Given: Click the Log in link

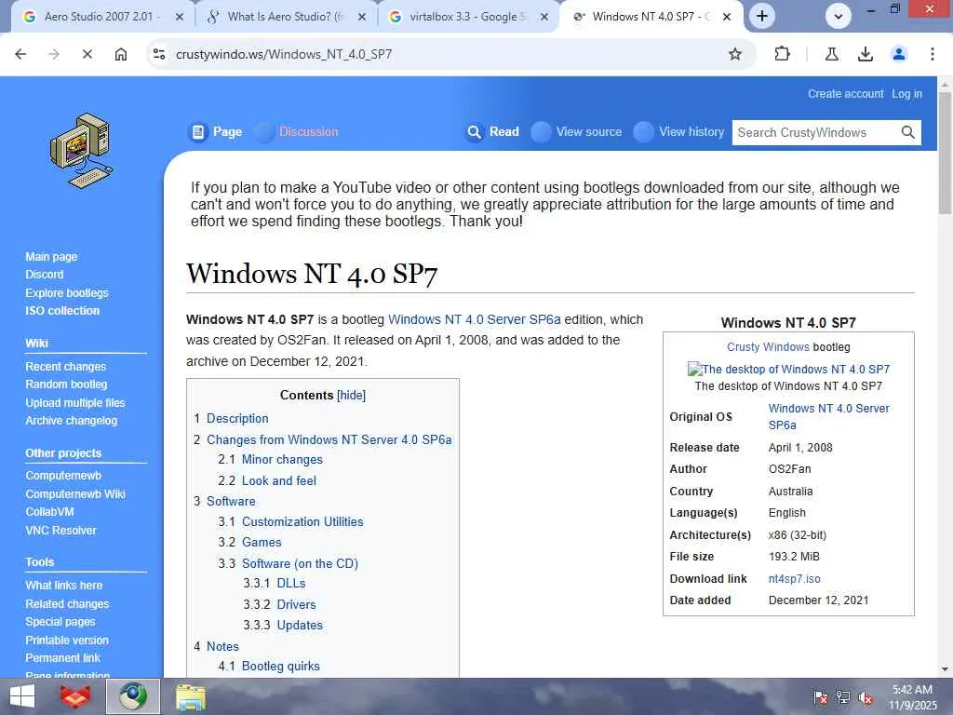Looking at the screenshot, I should pos(906,94).
